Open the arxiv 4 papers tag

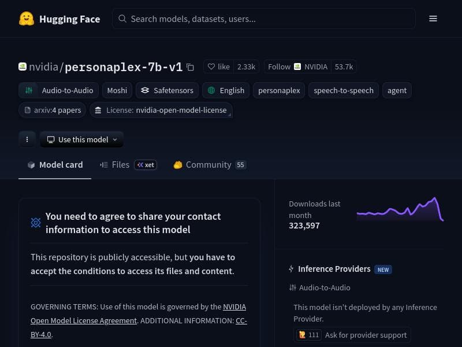coord(52,110)
